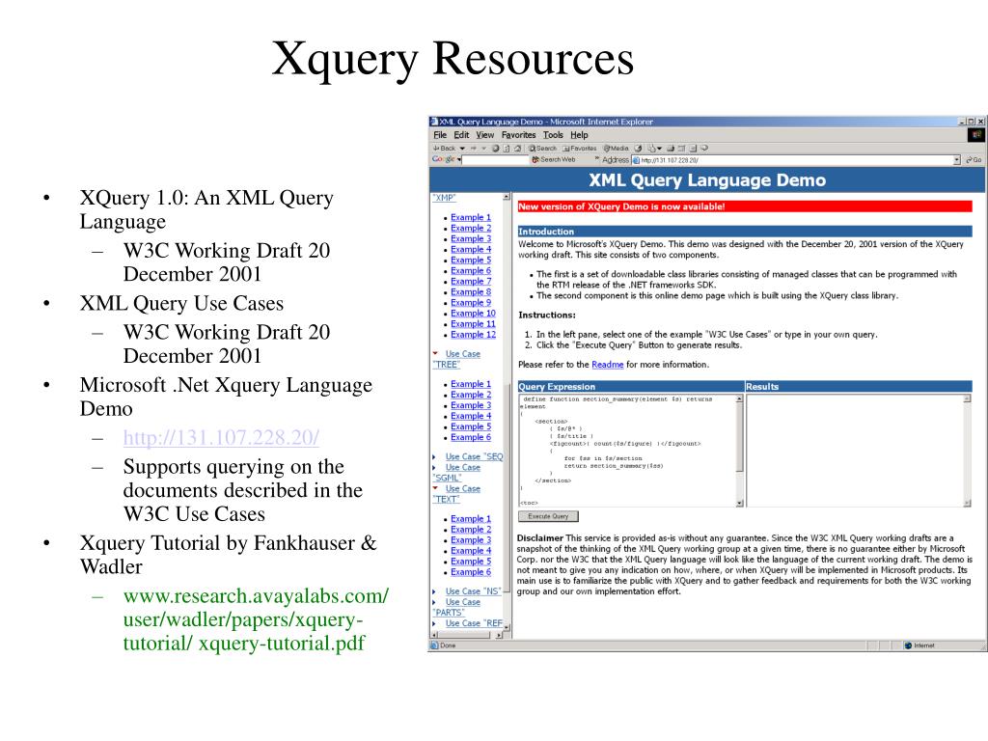Open the Use Case "SEQ" link
This screenshot has width=988, height=741.
point(474,456)
